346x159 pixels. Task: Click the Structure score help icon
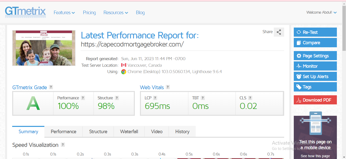click(x=117, y=98)
